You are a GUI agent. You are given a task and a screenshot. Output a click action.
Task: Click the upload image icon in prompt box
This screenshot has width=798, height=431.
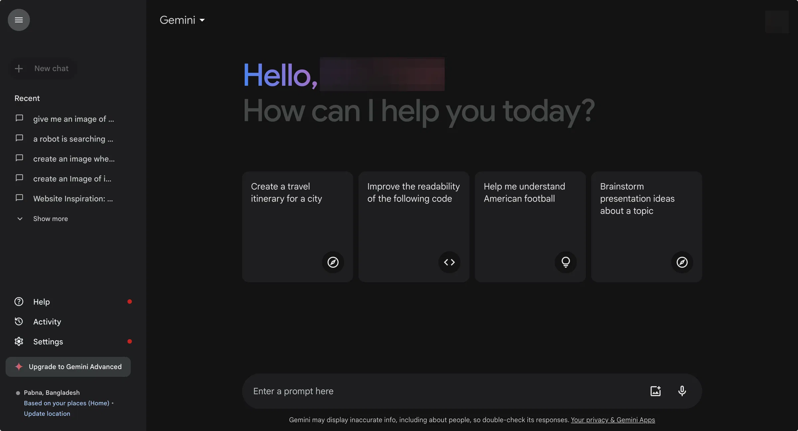[655, 391]
